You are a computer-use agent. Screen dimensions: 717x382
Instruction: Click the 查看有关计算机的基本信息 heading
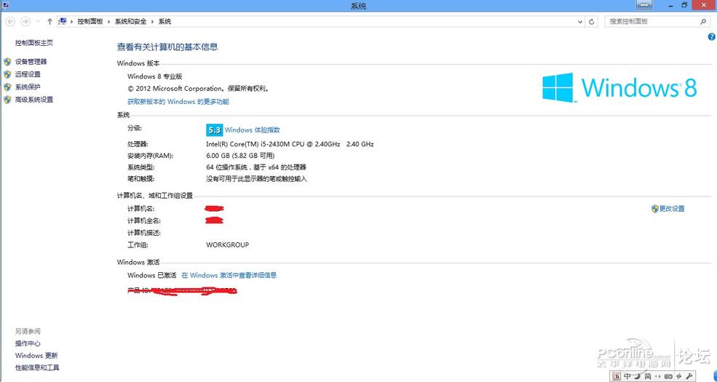(x=167, y=47)
